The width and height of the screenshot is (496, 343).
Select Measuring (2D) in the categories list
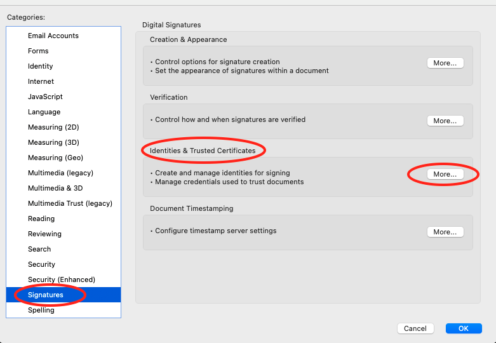pos(64,127)
